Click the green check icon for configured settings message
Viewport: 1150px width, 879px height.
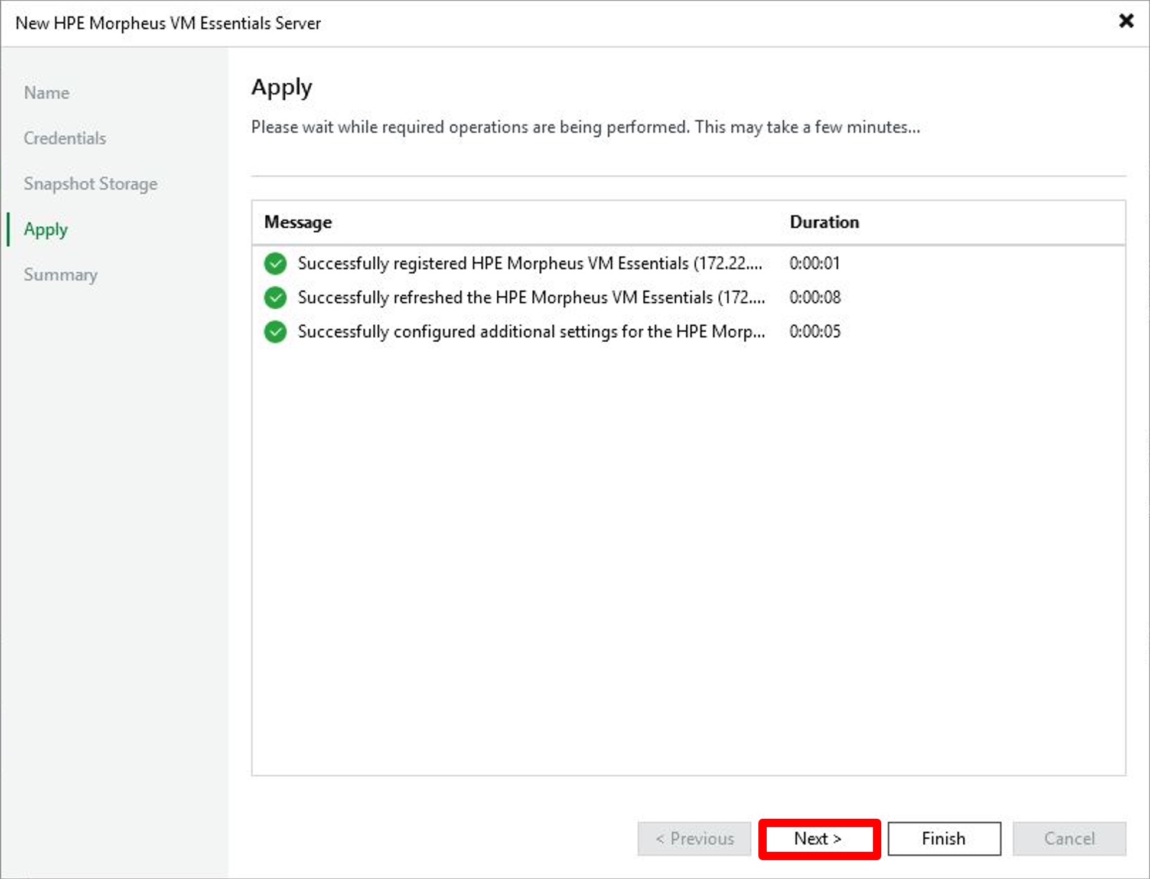coord(275,332)
